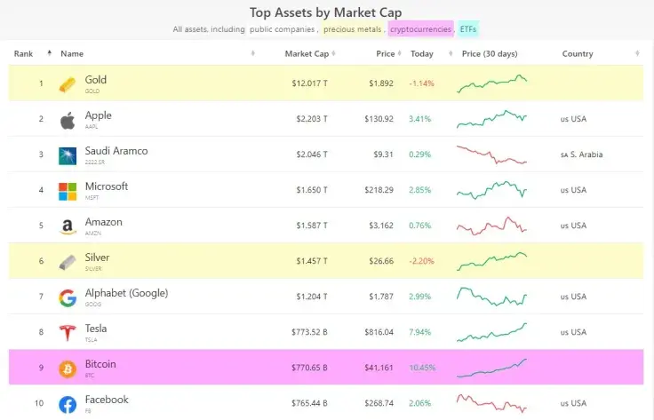Sort by Today change arrow
The height and width of the screenshot is (420, 654).
coord(451,53)
